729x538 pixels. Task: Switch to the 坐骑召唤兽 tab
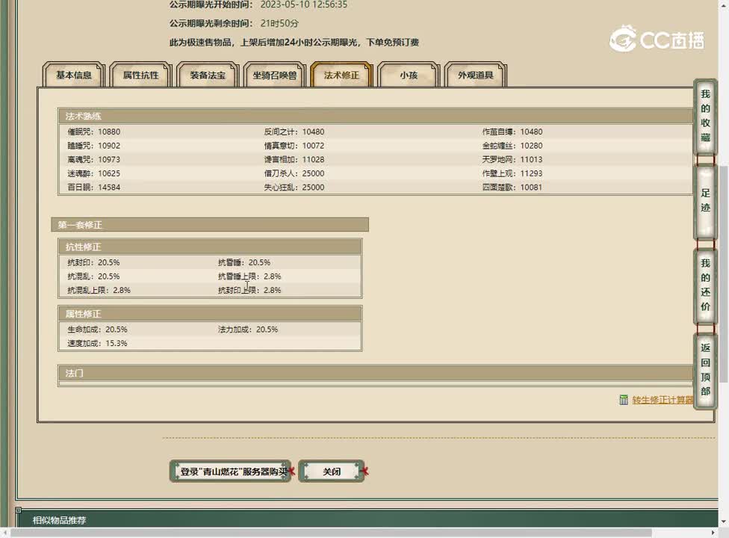point(274,75)
